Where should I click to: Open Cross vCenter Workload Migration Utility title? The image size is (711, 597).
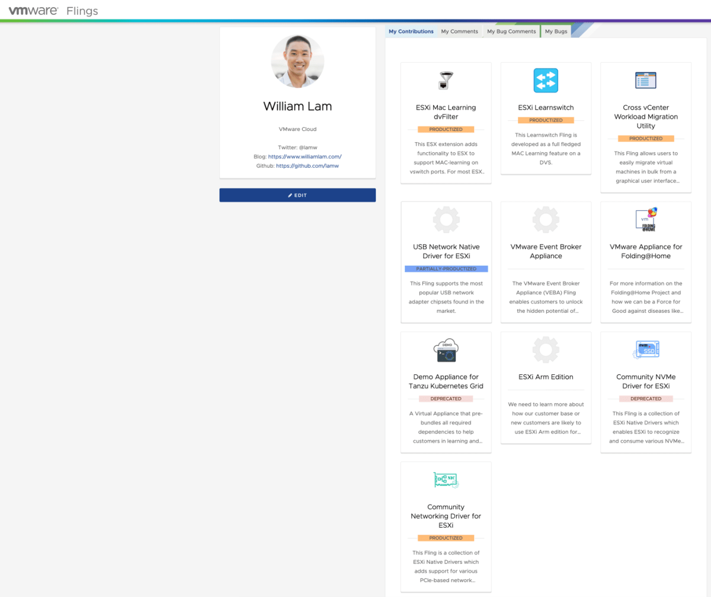point(646,117)
